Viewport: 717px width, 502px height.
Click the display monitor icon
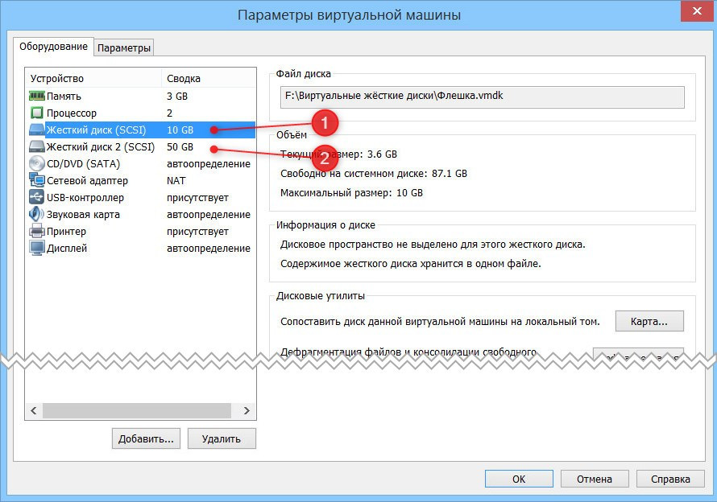point(37,249)
